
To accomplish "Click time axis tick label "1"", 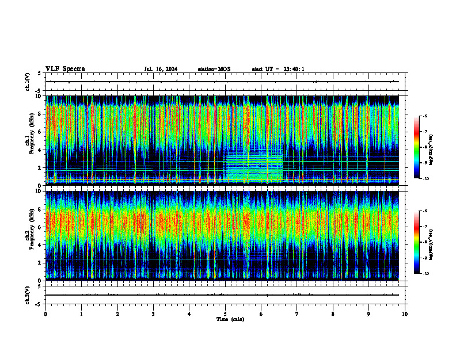I will tap(81, 314).
